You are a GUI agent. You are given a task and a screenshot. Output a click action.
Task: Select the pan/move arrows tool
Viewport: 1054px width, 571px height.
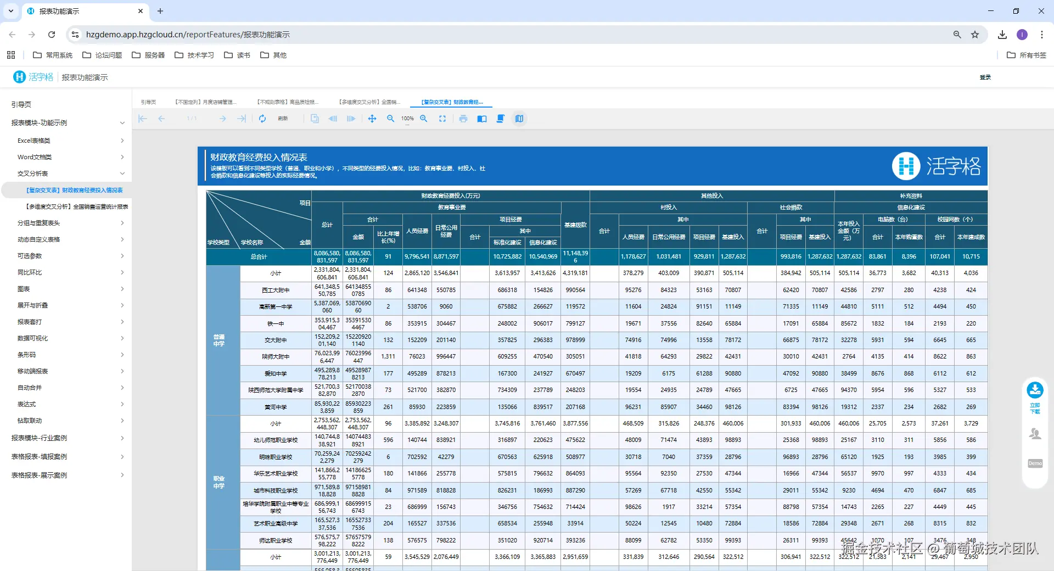coord(372,119)
